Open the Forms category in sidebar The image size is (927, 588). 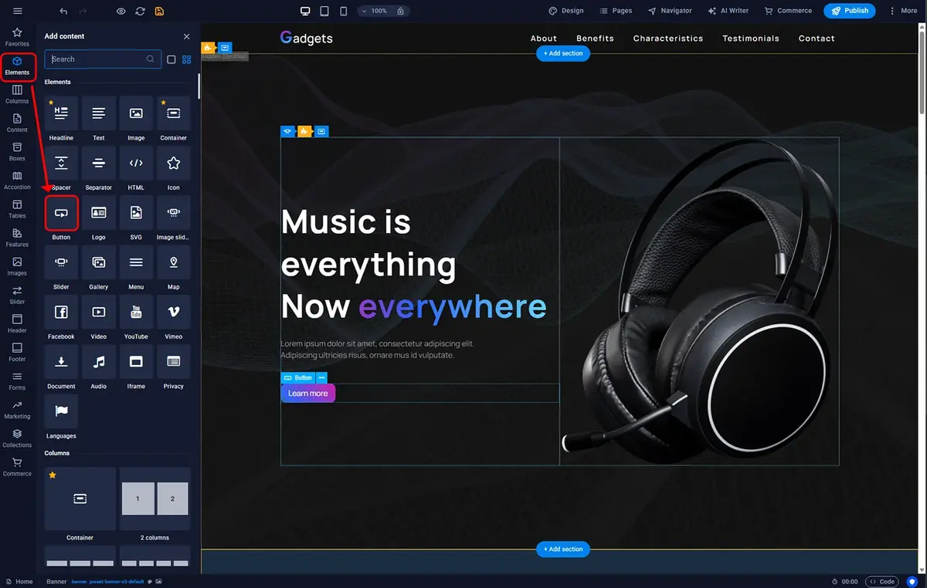[x=17, y=378]
